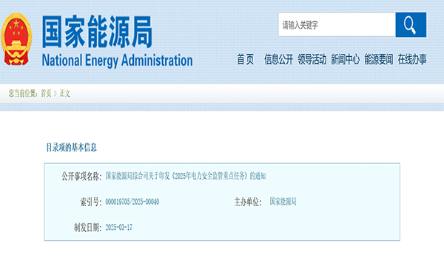The image size is (444, 266).
Task: Click the 目录项的基本信息 heading
Action: pyautogui.click(x=72, y=147)
